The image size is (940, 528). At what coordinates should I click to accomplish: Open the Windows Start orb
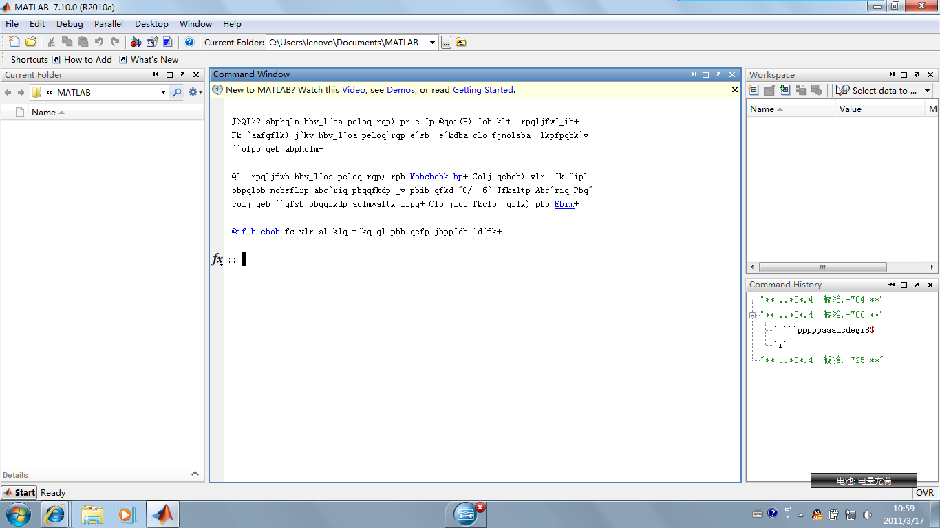pyautogui.click(x=17, y=514)
